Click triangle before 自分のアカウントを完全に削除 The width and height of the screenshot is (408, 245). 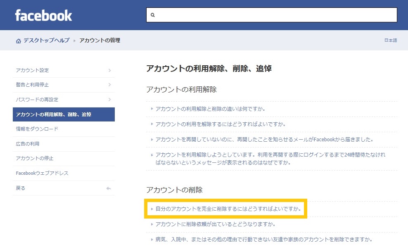click(152, 209)
